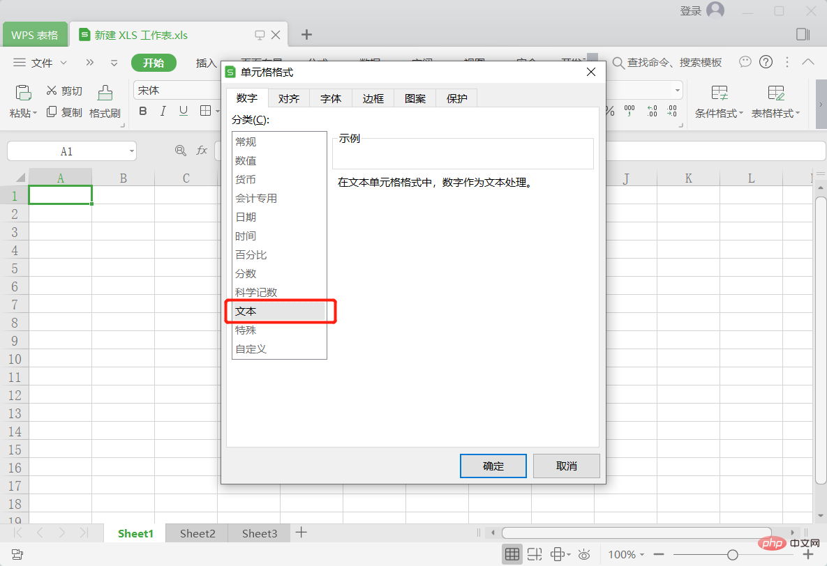
Task: Switch to the 边框 tab in dialog
Action: click(x=373, y=98)
